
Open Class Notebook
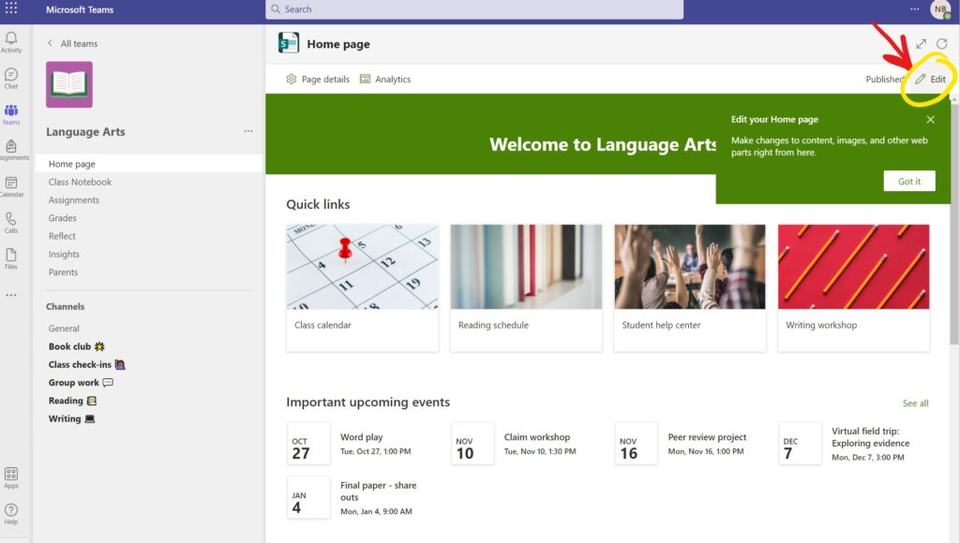click(x=80, y=182)
